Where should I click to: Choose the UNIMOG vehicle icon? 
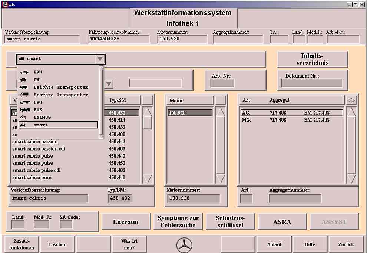click(x=23, y=117)
